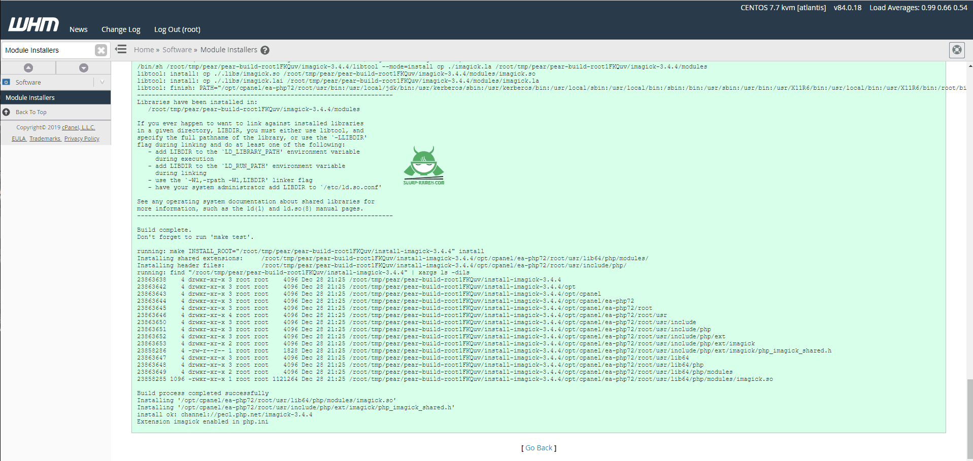
Task: Click the v84.0.18 version text
Action: (x=848, y=8)
